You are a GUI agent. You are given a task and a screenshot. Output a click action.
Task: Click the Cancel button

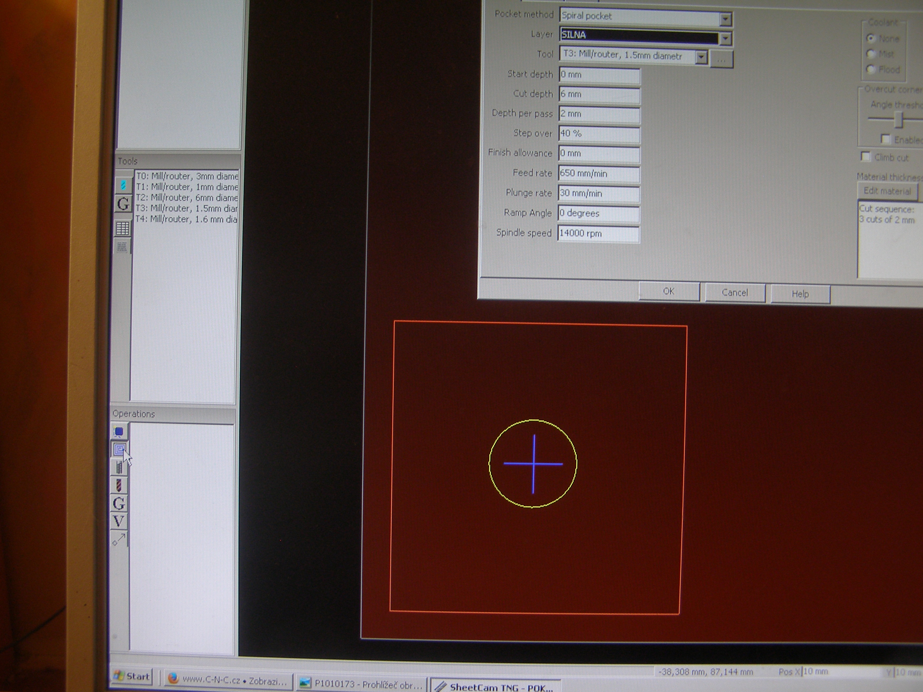[x=735, y=292]
